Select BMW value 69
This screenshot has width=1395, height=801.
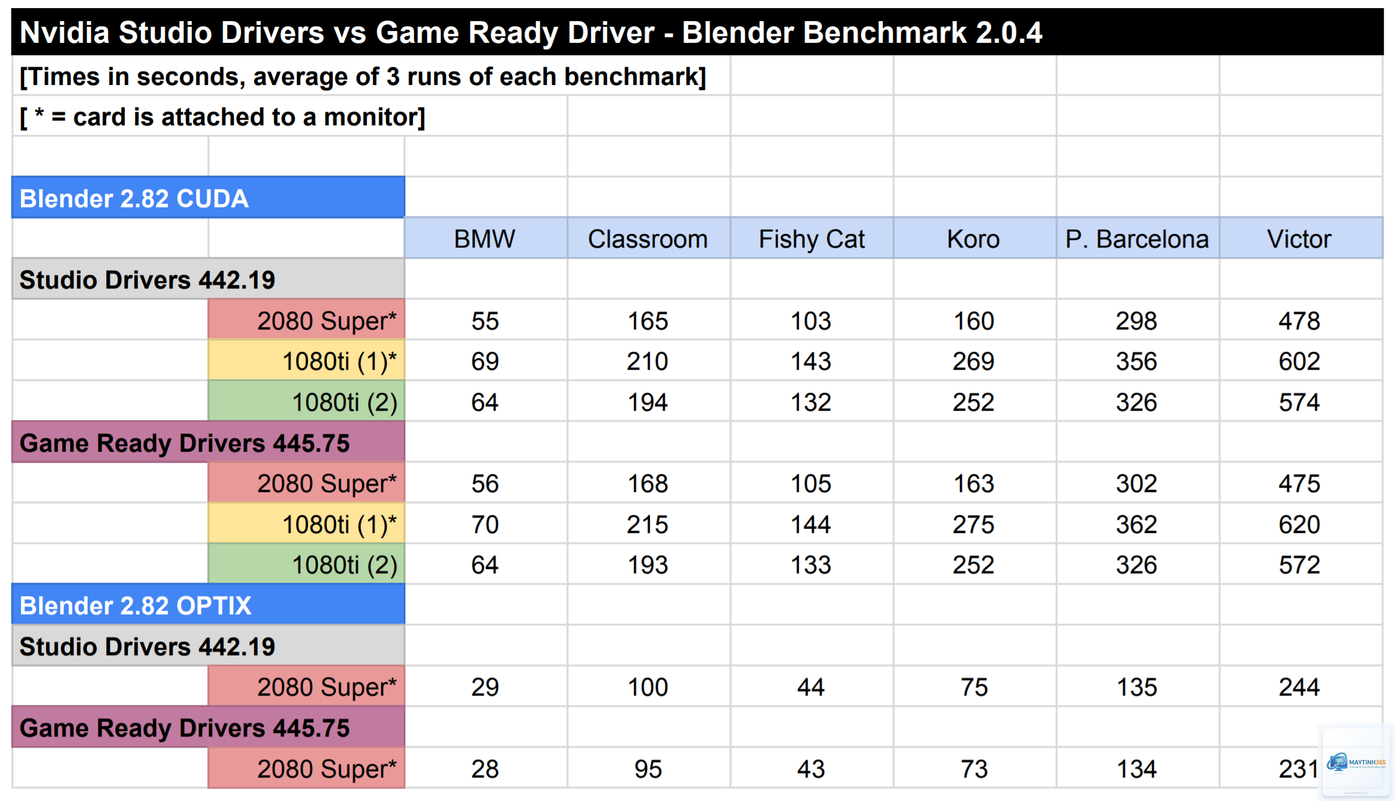coord(485,361)
